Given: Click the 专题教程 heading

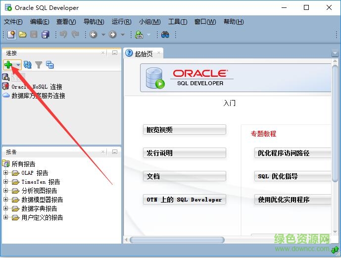Looking at the screenshot, I should pos(263,134).
